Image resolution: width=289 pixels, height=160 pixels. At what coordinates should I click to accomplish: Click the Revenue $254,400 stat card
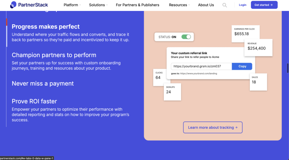[x=258, y=47]
